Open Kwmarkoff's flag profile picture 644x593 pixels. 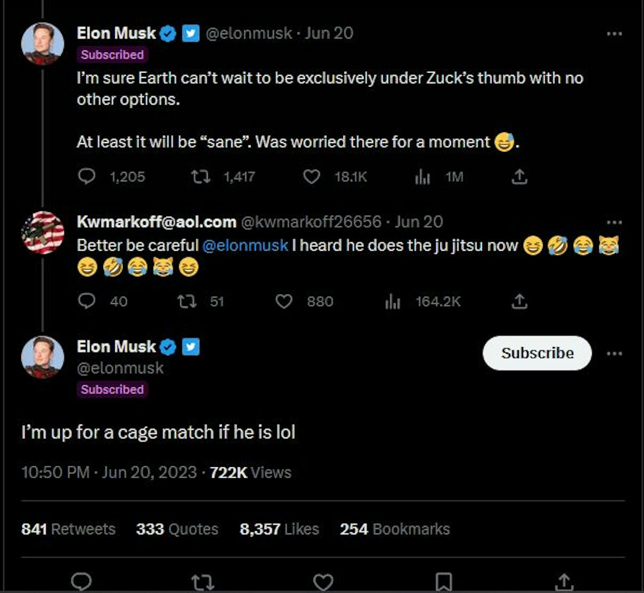point(42,232)
